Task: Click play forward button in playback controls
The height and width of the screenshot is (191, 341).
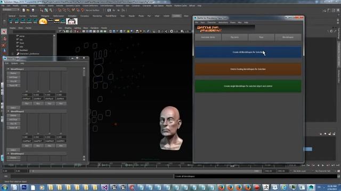Action: point(323,166)
